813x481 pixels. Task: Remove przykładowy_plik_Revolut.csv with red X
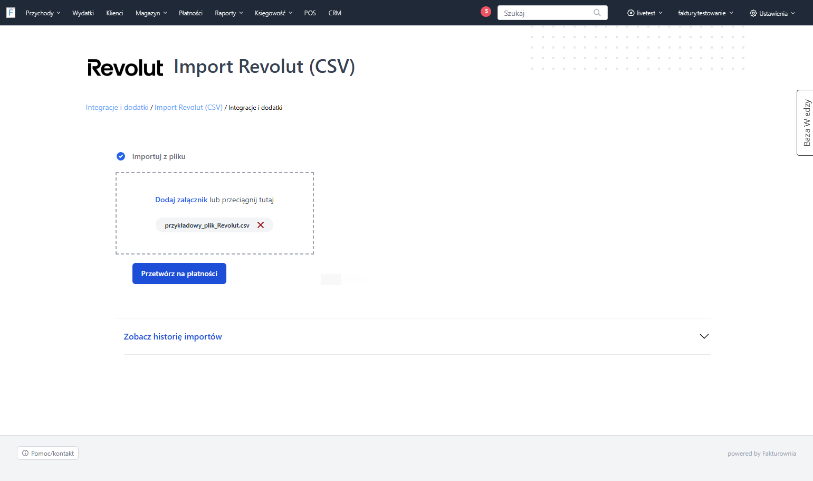261,225
